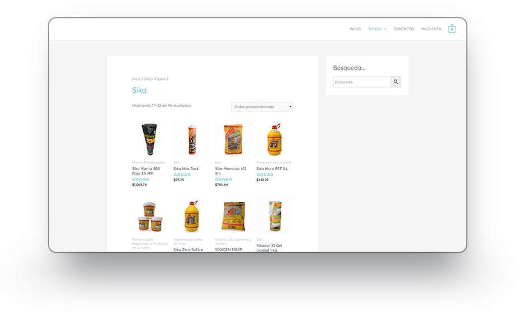This screenshot has height=316, width=523.
Task: Click the 'Sika' page heading
Action: (x=139, y=90)
